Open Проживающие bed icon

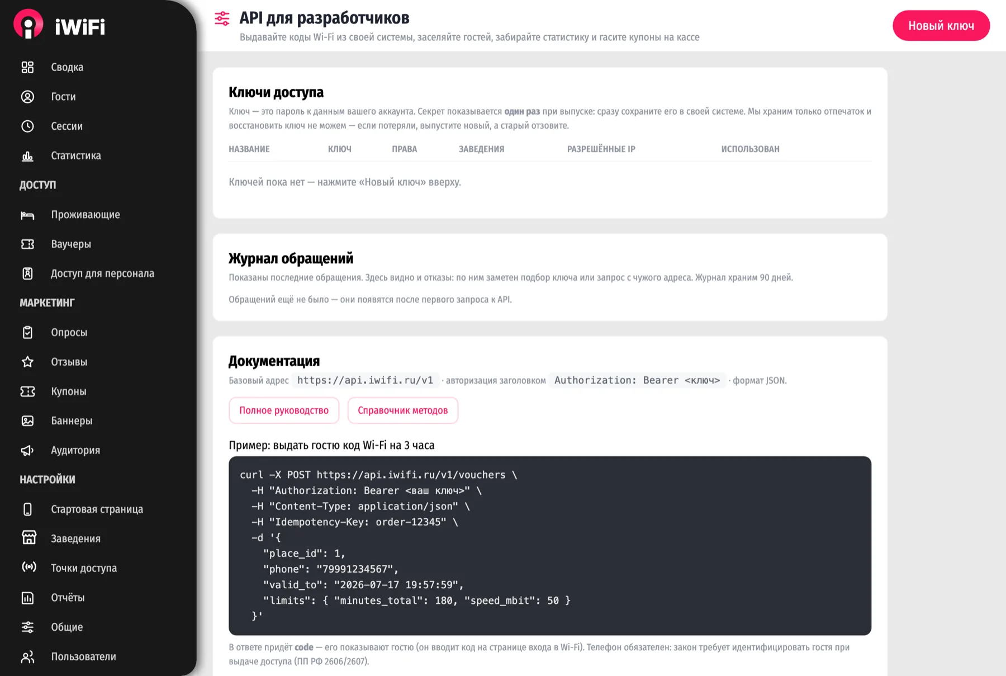(27, 215)
